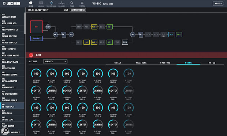Image resolution: width=227 pixels, height=136 pixels.
Task: Select patch 05-2 5-STRING OPEN G
Action: click(12, 99)
